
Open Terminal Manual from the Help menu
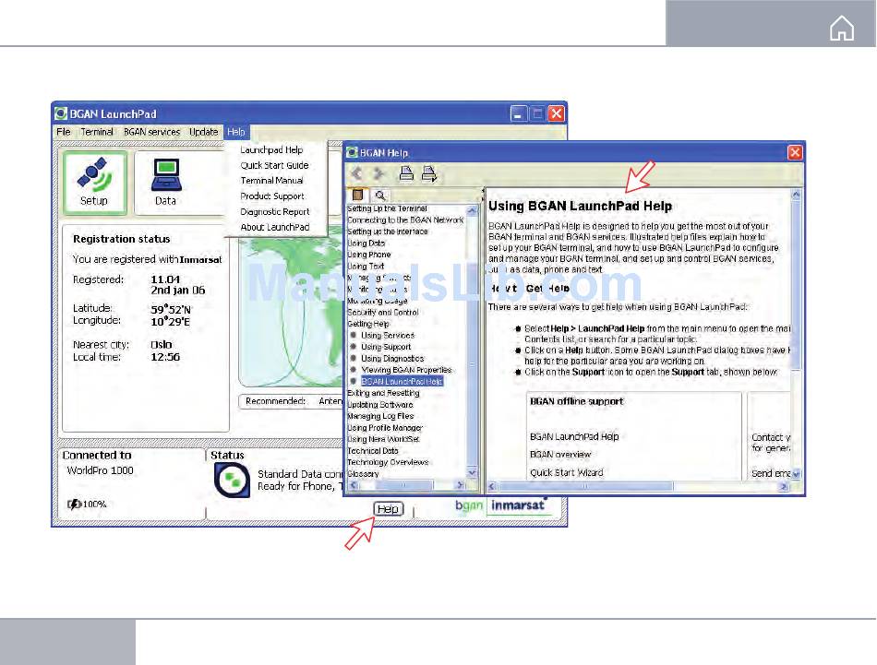[x=271, y=181]
